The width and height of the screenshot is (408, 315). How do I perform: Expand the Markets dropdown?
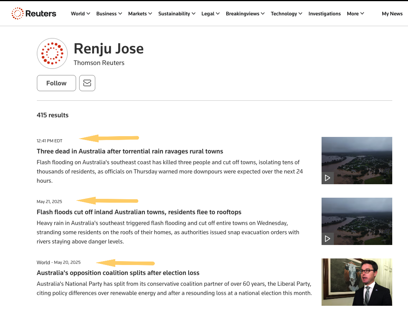[140, 13]
